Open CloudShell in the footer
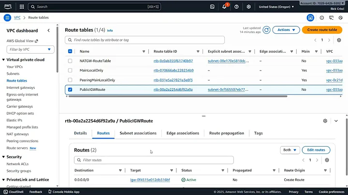348x195 pixels. pos(14,192)
